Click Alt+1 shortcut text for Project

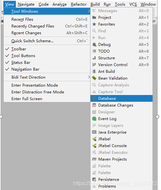click(144, 18)
